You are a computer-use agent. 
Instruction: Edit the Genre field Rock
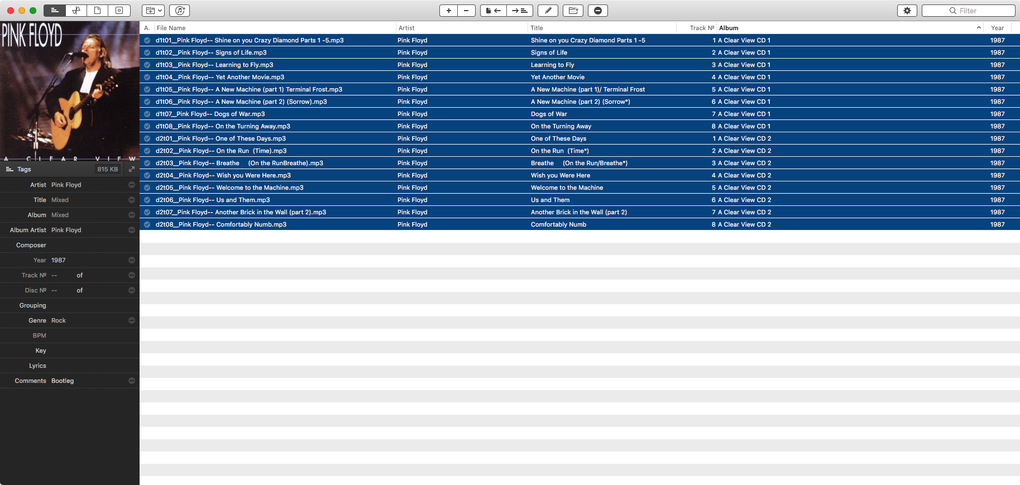pyautogui.click(x=88, y=320)
